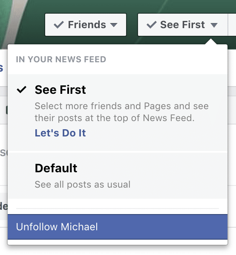The width and height of the screenshot is (236, 255).
Task: Click the partial blue link left of popup
Action: click(x=1, y=68)
